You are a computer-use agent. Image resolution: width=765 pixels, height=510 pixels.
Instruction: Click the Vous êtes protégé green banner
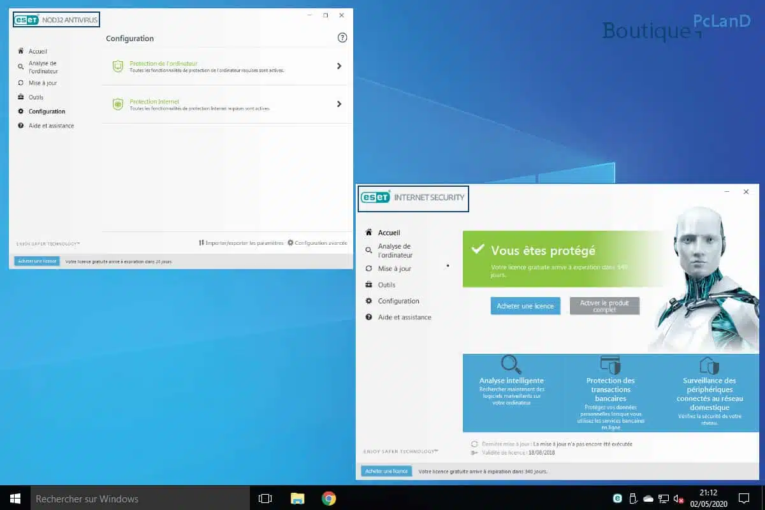click(x=562, y=259)
